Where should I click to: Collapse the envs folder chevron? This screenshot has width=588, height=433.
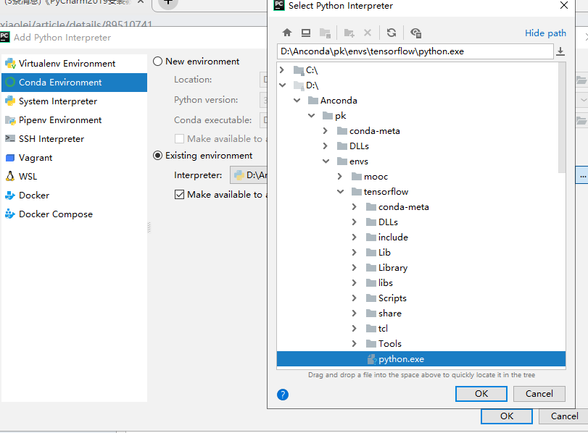[x=326, y=161]
